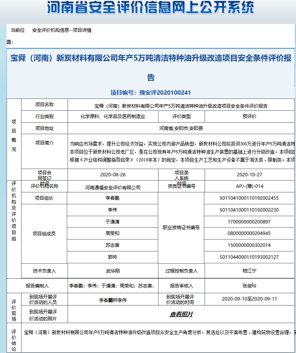Click the 报告审核人 label
296x353 pixels.
[x=182, y=286]
